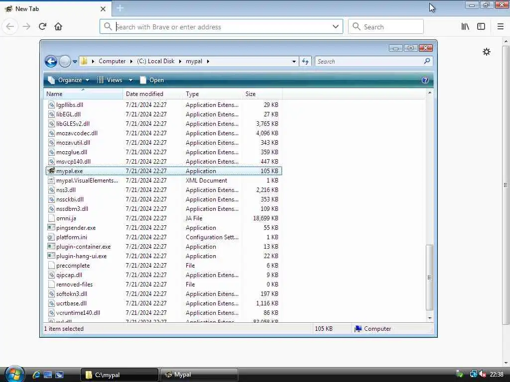Launch Internet Explorer from quick launch

(36, 375)
